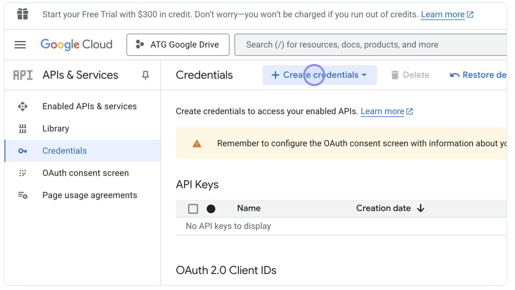Click the Delete trash icon
Screen dimensions: 515x290
pyautogui.click(x=394, y=75)
